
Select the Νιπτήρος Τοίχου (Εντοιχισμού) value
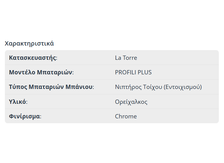(158, 87)
